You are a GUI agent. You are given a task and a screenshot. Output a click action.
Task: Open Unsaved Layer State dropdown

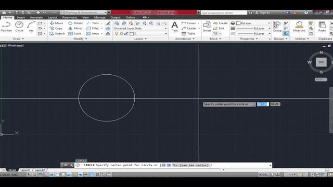[x=140, y=29]
